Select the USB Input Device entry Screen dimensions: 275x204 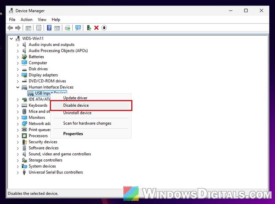click(x=47, y=93)
